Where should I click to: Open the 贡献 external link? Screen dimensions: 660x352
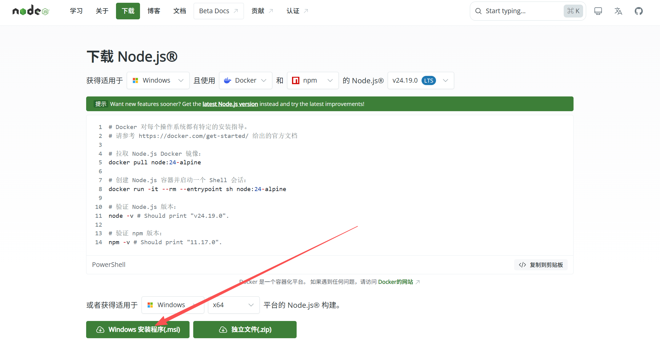click(262, 11)
